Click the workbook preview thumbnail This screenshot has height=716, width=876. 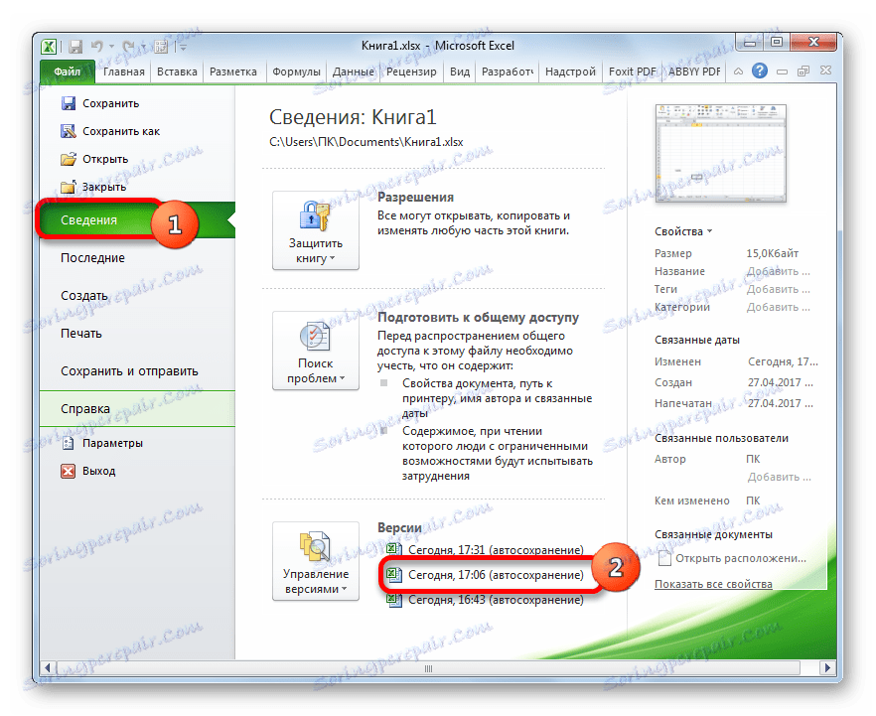[721, 153]
